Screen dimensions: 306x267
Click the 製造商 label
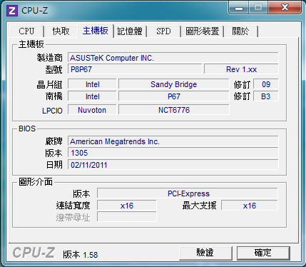49,58
